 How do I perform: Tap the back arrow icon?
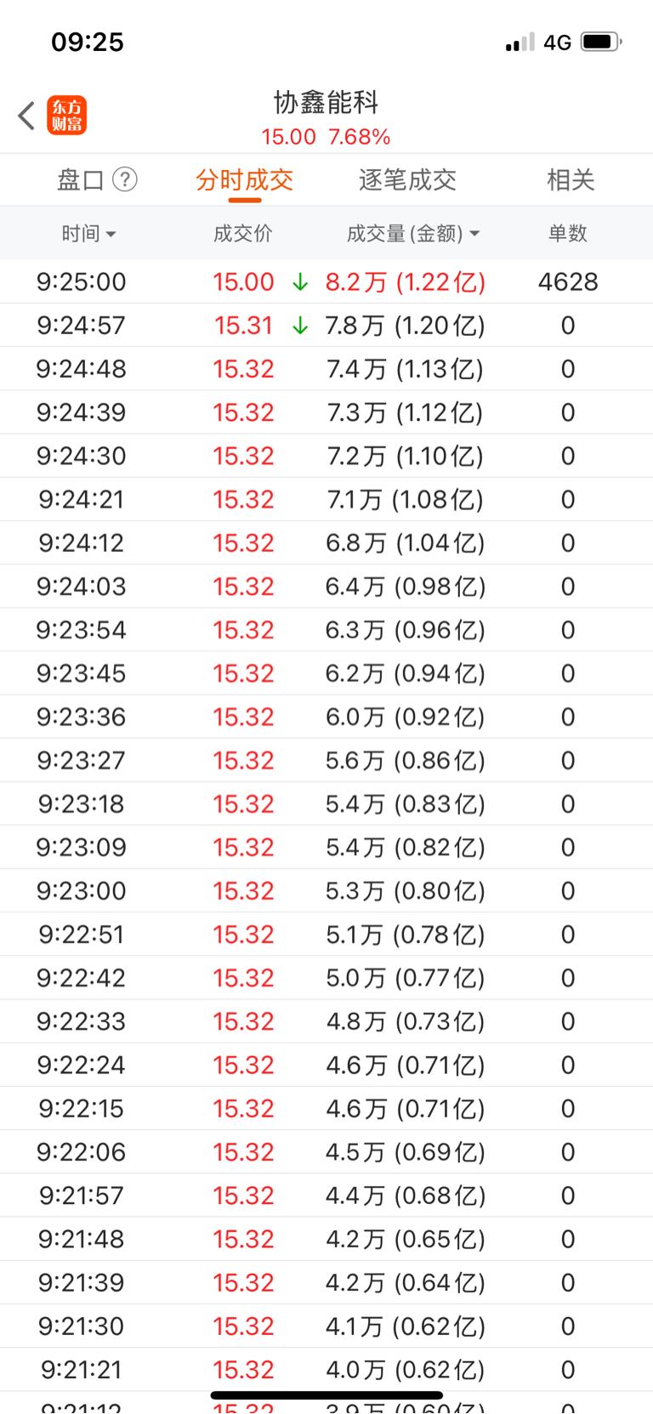(26, 116)
